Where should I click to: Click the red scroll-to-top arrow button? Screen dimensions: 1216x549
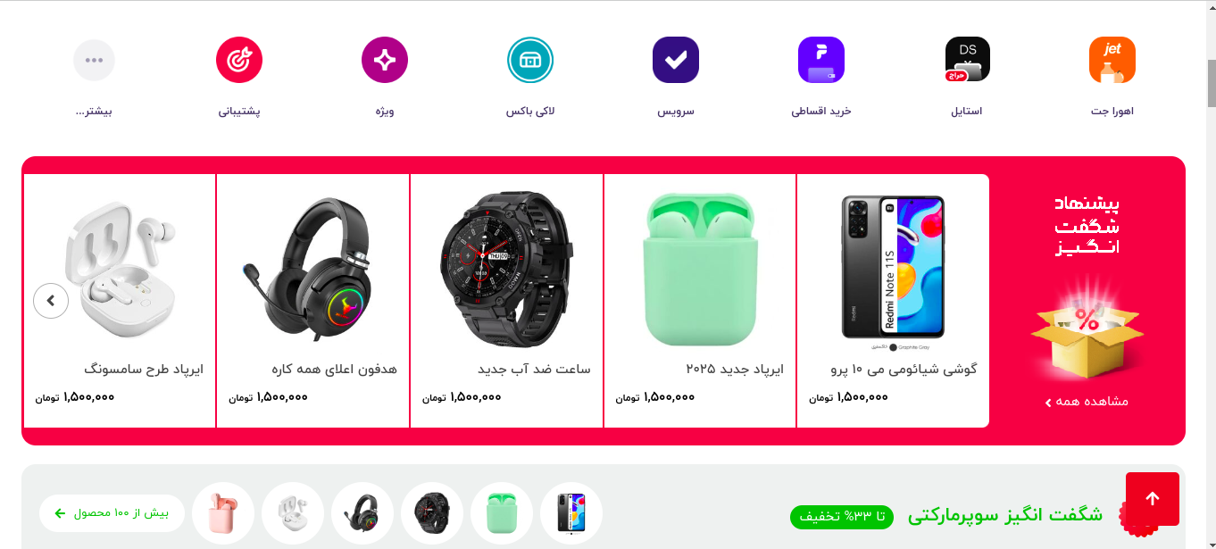[1153, 499]
